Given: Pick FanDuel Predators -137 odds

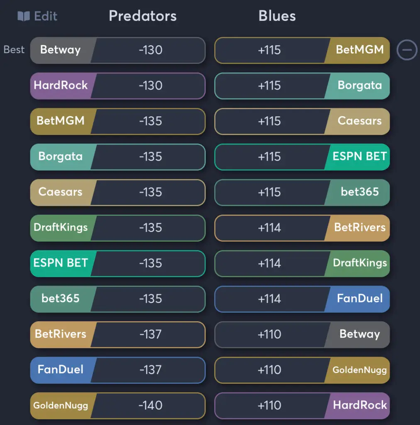Looking at the screenshot, I should 118,370.
